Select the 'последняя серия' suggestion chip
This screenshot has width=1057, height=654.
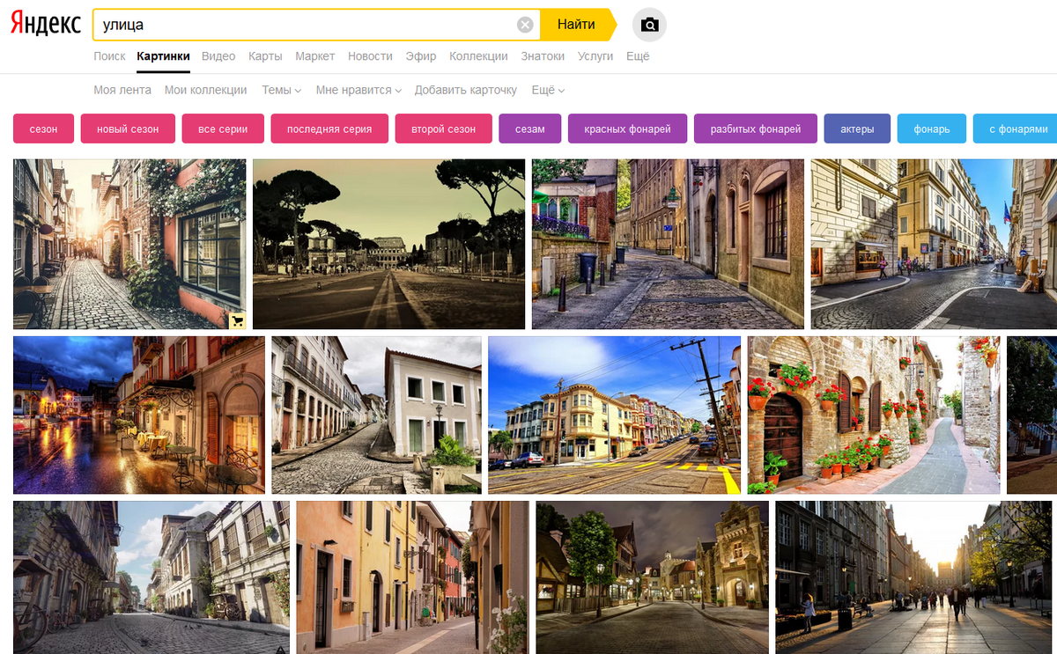329,129
